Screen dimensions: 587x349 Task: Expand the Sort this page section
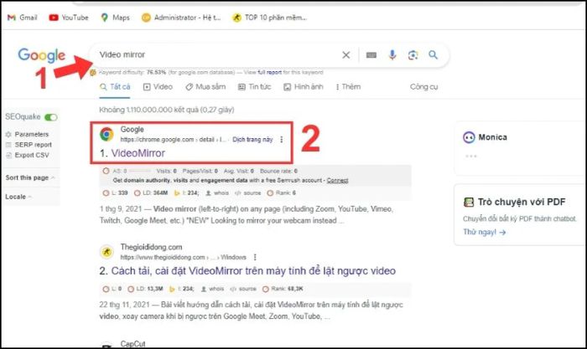click(30, 177)
